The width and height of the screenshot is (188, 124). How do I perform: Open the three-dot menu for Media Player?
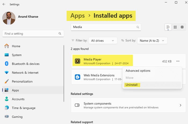tap(178, 61)
